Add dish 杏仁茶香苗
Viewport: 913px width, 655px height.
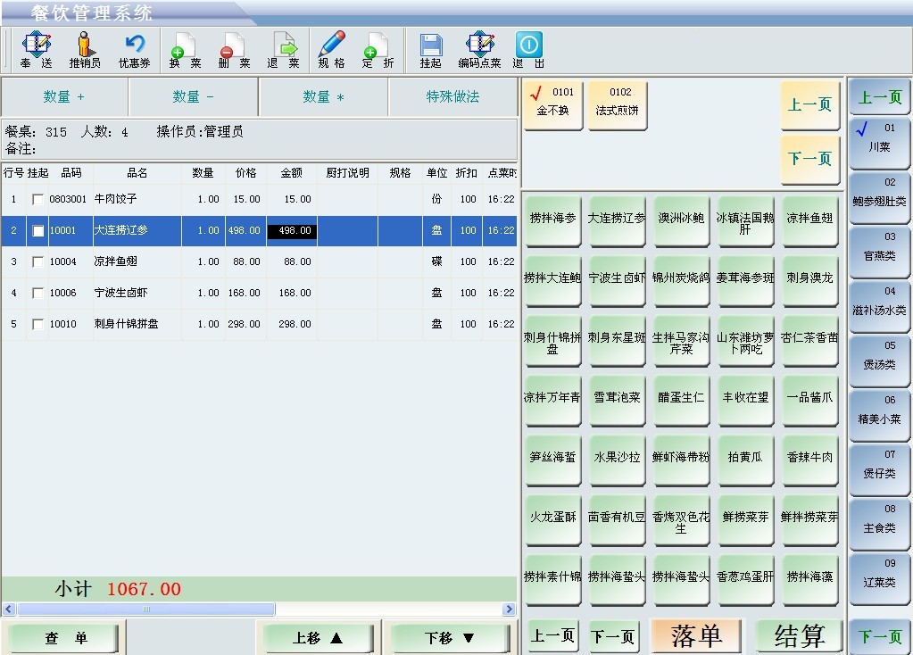pyautogui.click(x=810, y=341)
